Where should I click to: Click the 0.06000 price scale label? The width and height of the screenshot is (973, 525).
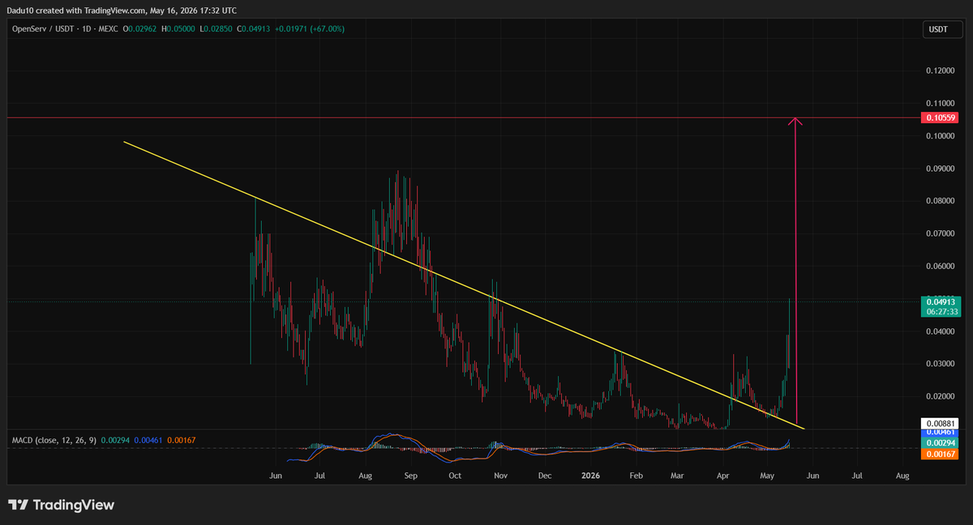point(941,266)
